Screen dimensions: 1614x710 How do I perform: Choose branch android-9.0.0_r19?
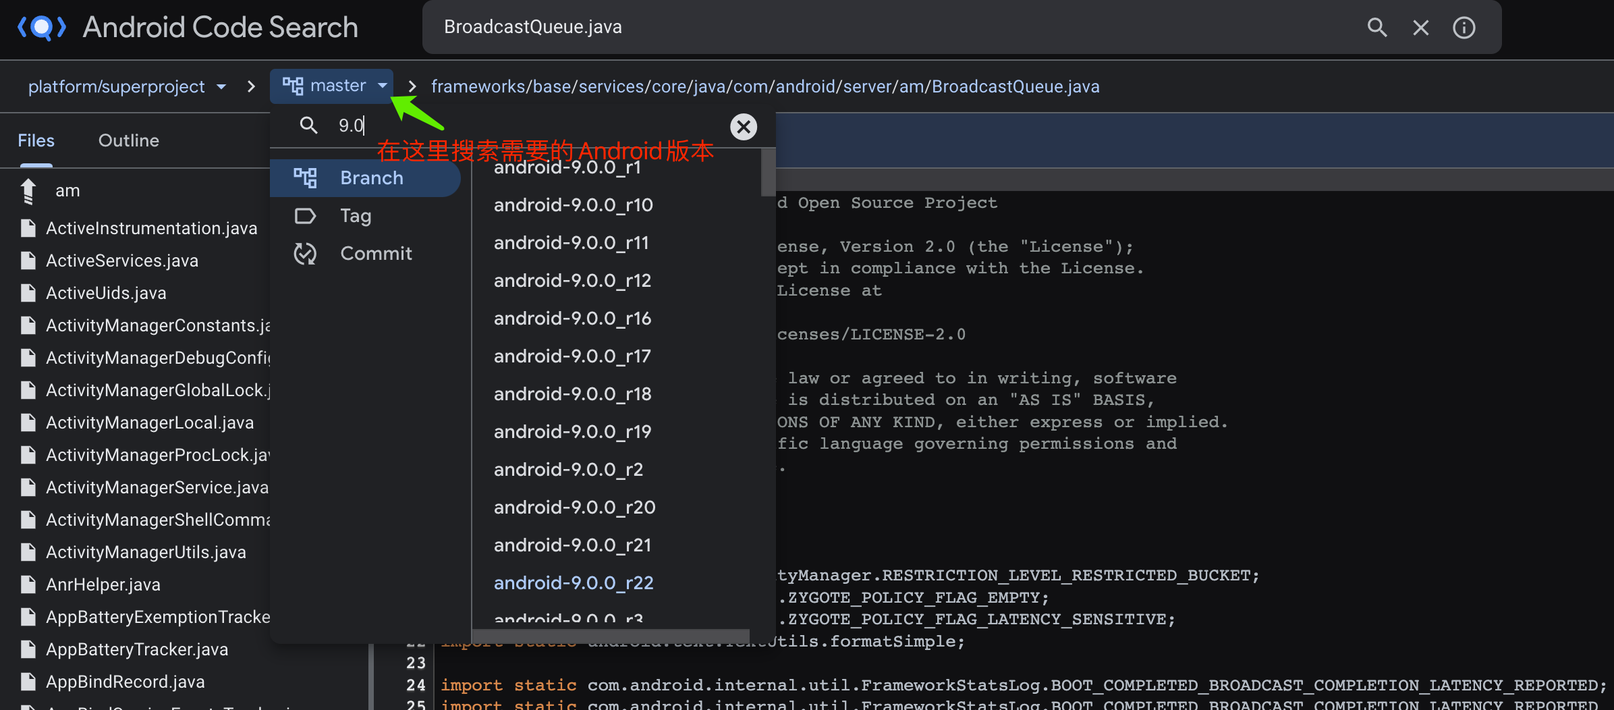coord(572,432)
